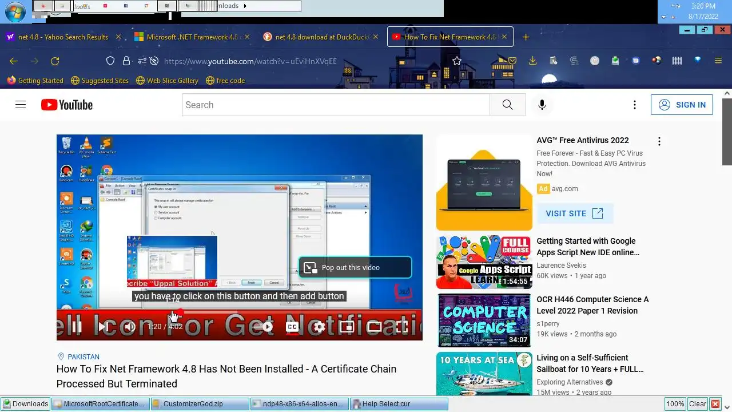Open the video player settings gear
Screen dimensions: 732x412
(x=319, y=327)
